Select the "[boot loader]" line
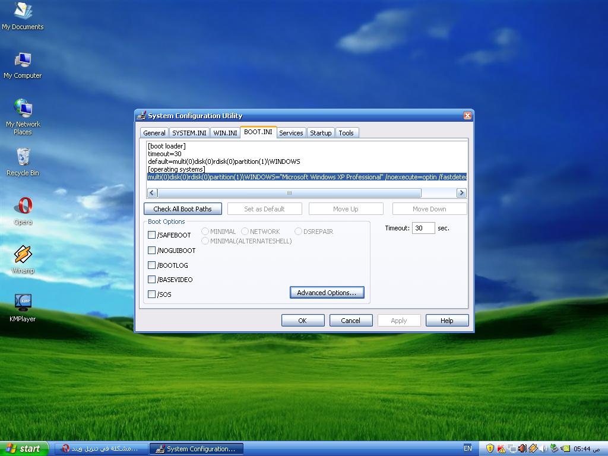This screenshot has height=456, width=608. click(x=167, y=146)
